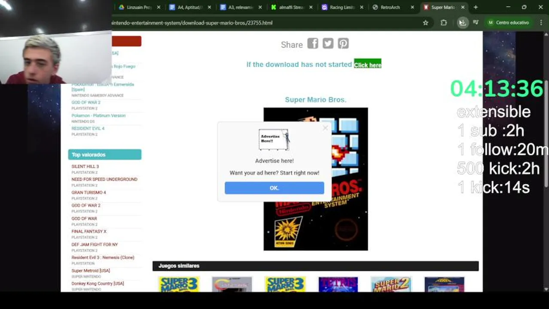The width and height of the screenshot is (549, 309).
Task: Open the Centro educativo profile button
Action: 509,23
